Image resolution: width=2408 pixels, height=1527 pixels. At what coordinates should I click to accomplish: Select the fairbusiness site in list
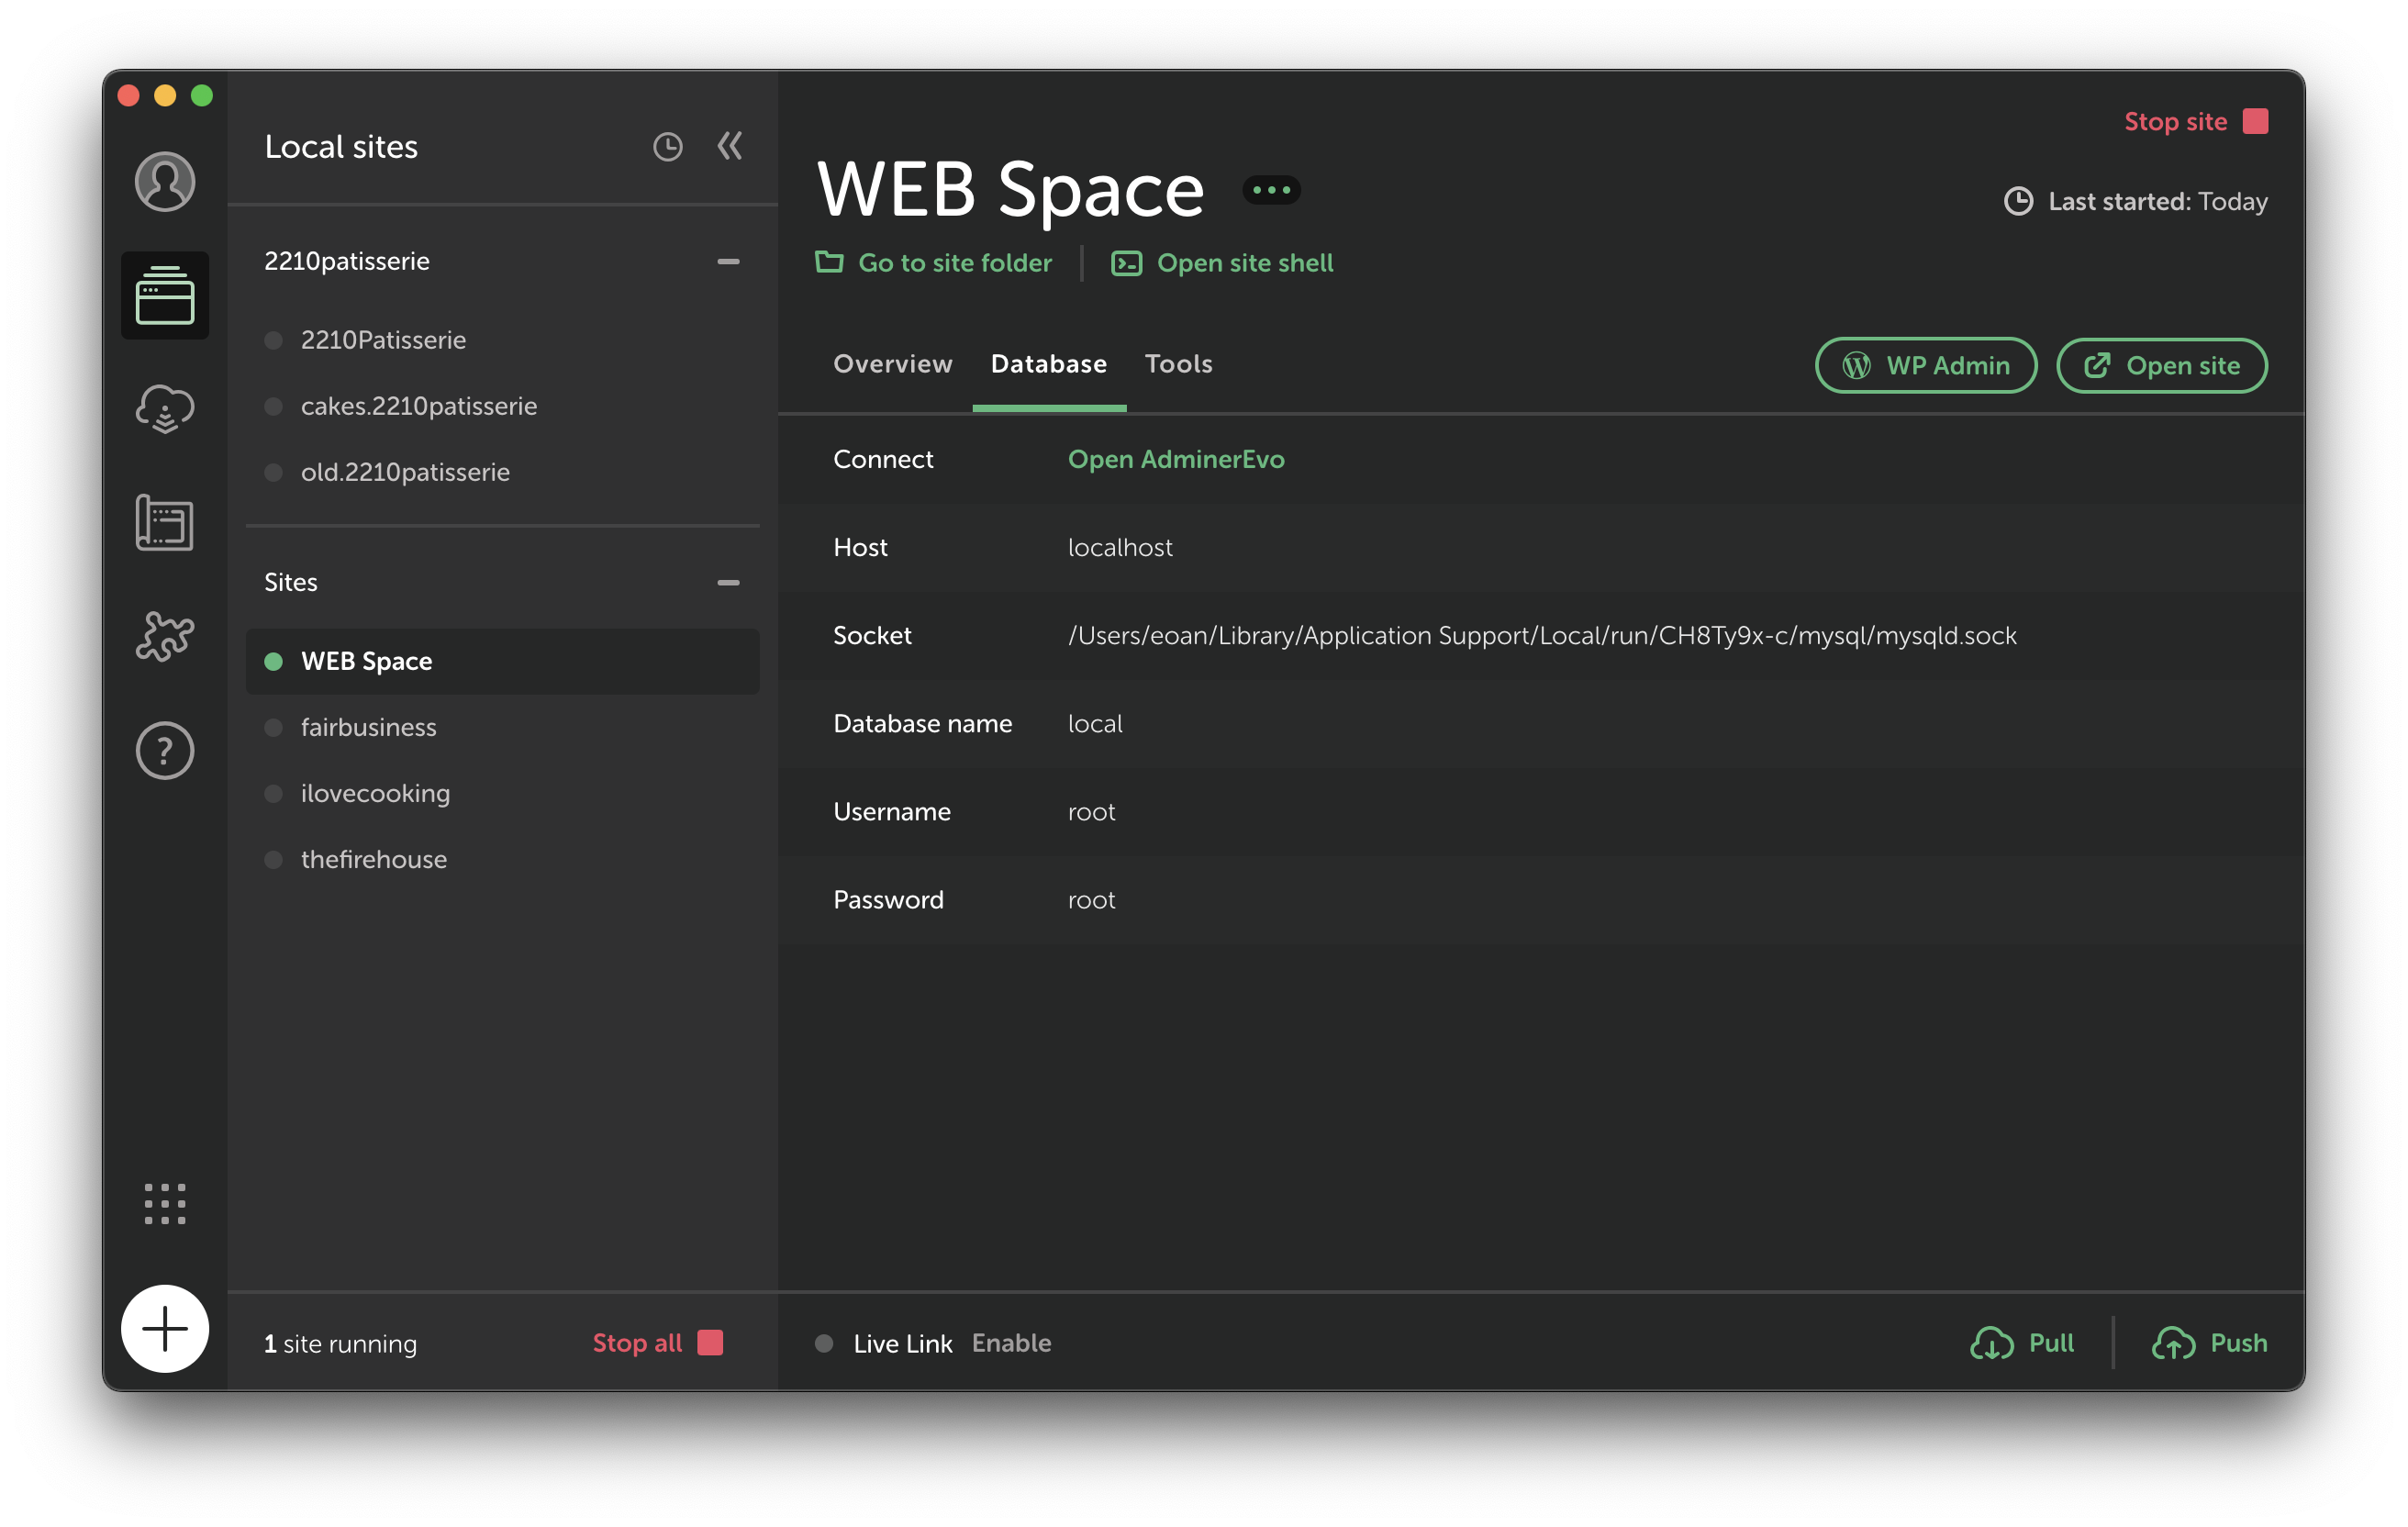(369, 727)
